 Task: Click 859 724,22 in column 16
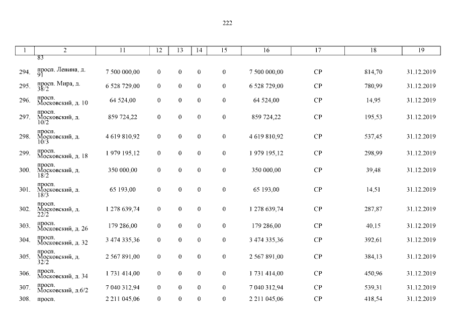click(x=266, y=117)
